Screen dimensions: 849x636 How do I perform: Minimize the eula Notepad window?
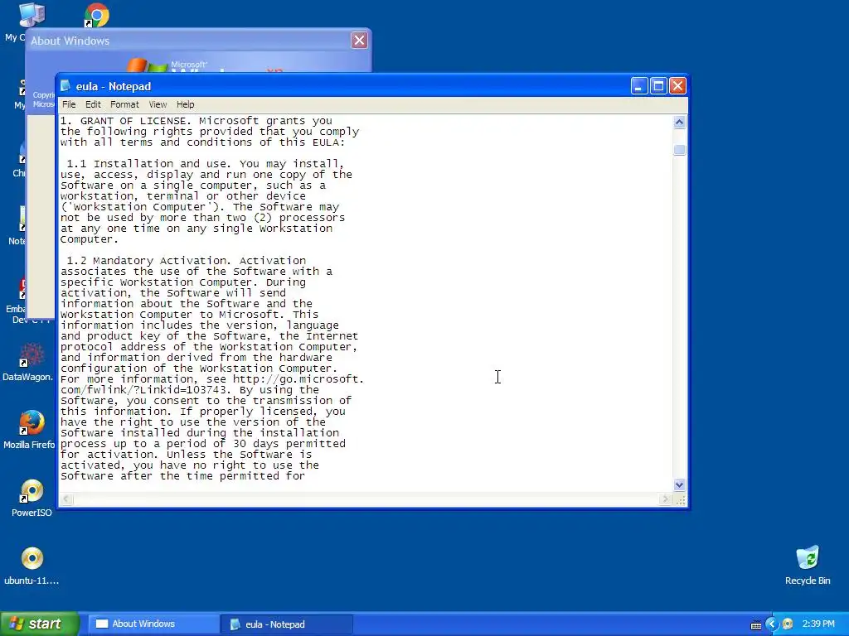639,86
